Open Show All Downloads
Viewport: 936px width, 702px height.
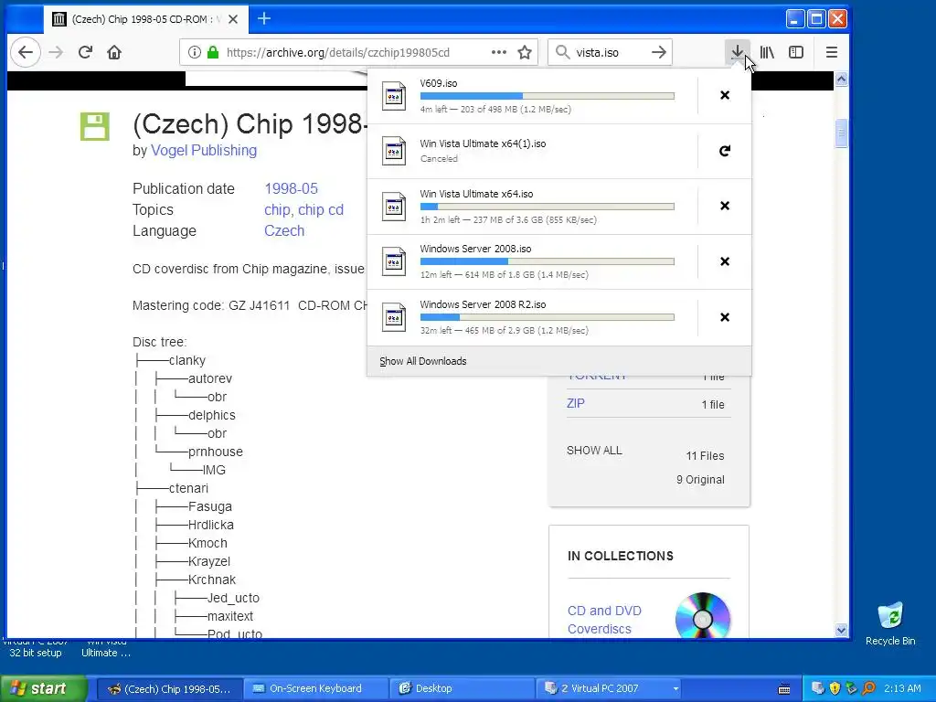422,361
